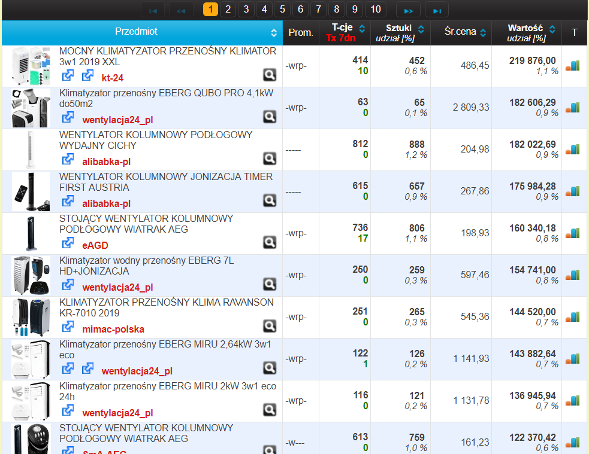Image resolution: width=589 pixels, height=454 pixels.
Task: Open thumbnail of FIRST AUSTRIA tower fan
Action: (31, 191)
